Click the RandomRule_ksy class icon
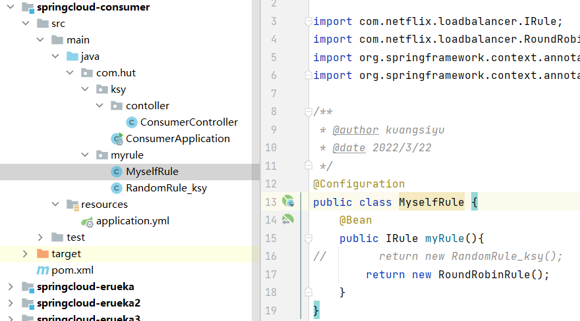 coord(117,188)
